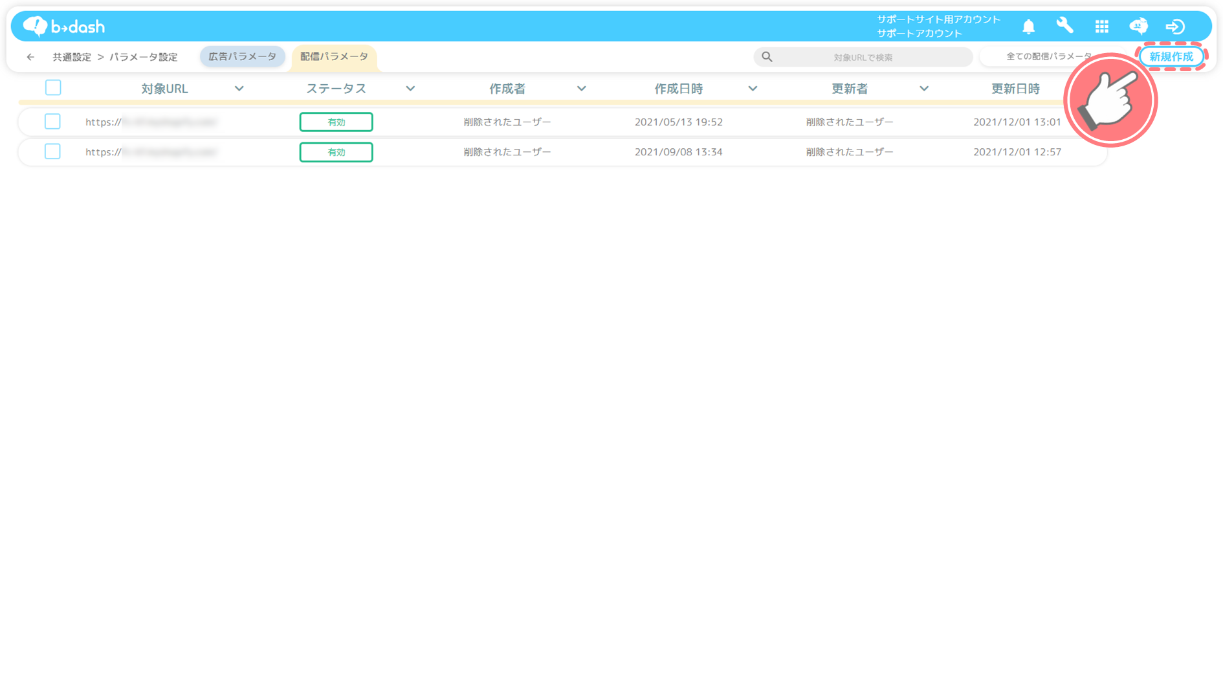
Task: Click date cell 2021/05/13 19:52
Action: pos(678,122)
